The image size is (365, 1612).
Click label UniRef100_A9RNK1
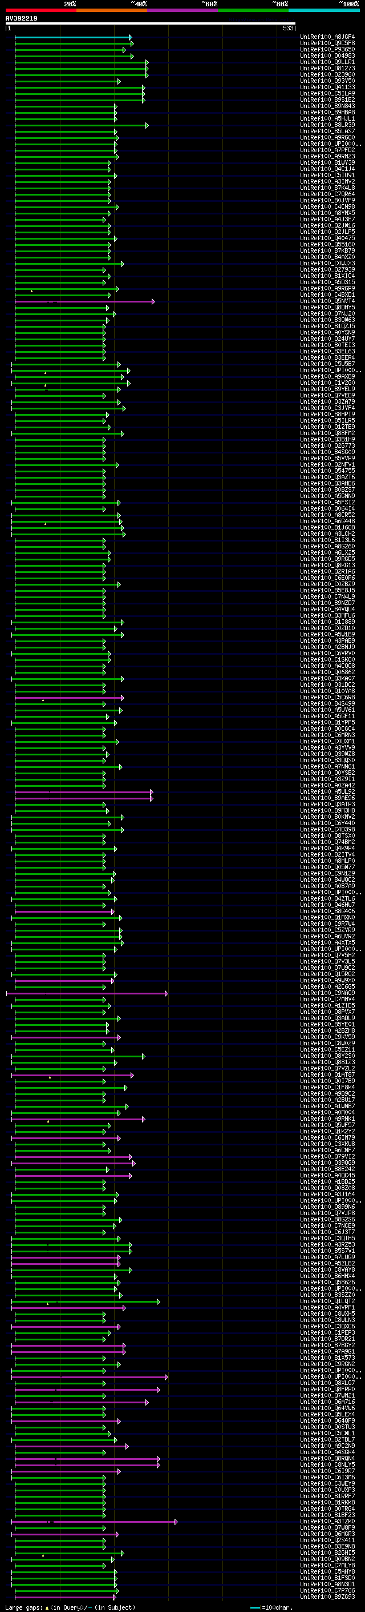pos(327,1119)
